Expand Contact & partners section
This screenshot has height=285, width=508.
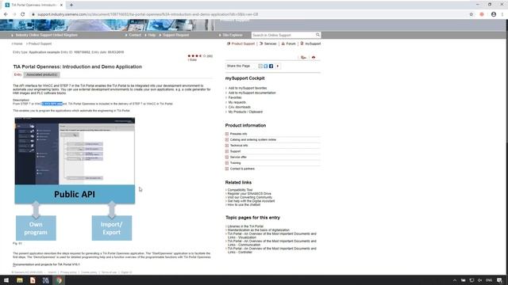[242, 169]
